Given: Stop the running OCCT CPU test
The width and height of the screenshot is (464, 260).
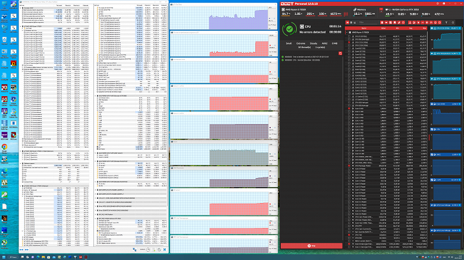Looking at the screenshot, I should coord(311,246).
